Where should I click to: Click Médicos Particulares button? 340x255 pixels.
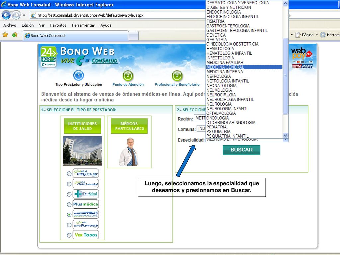click(x=129, y=126)
